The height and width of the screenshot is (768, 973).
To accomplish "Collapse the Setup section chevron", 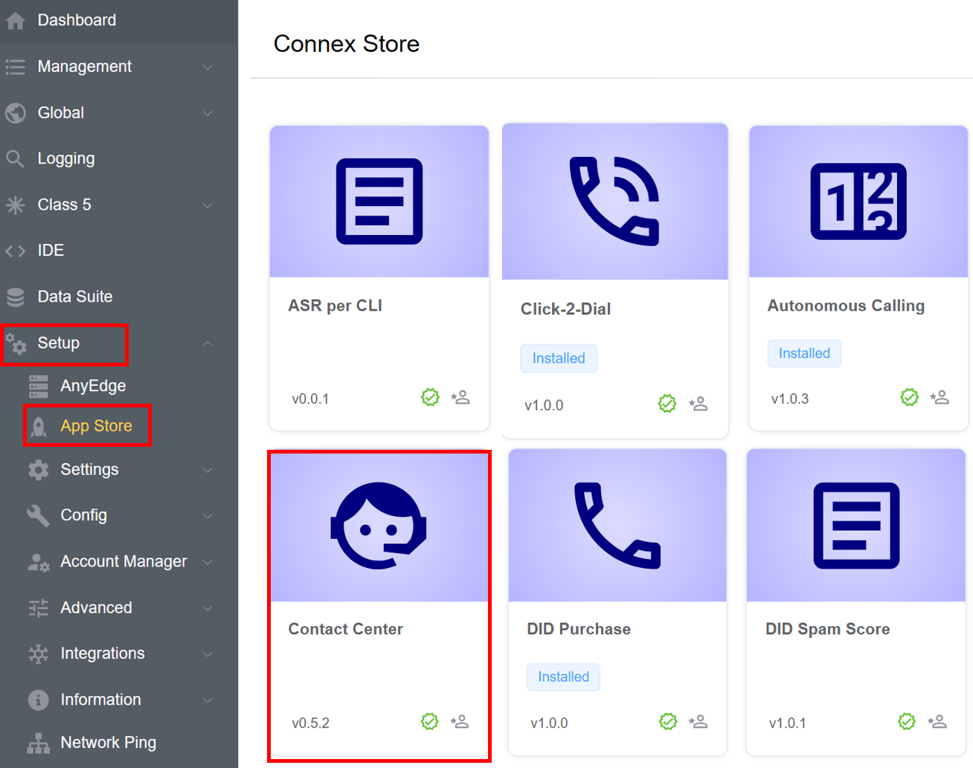I will [208, 343].
